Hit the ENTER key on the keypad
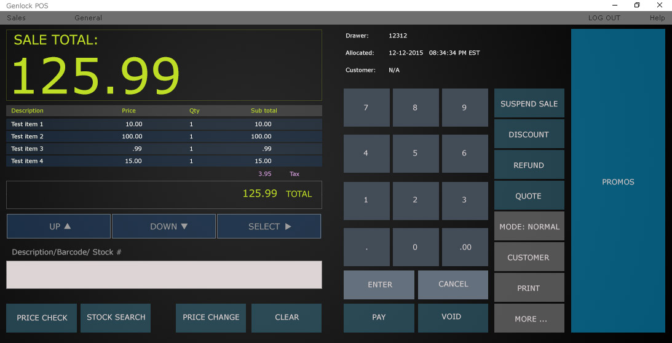The width and height of the screenshot is (672, 343). click(379, 285)
